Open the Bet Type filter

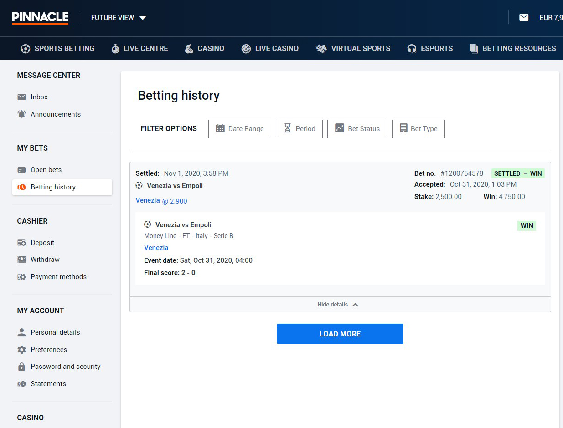click(x=418, y=129)
